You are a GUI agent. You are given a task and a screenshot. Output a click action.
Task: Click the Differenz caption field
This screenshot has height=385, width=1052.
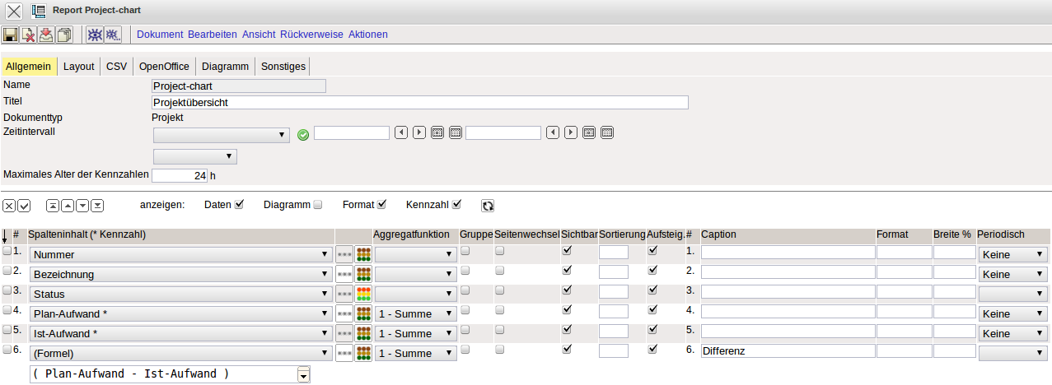tap(787, 351)
